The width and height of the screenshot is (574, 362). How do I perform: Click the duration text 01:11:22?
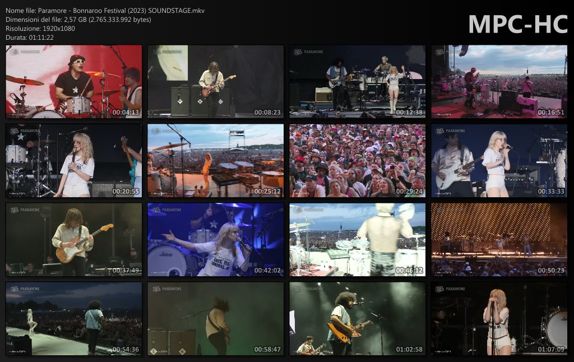click(x=30, y=38)
